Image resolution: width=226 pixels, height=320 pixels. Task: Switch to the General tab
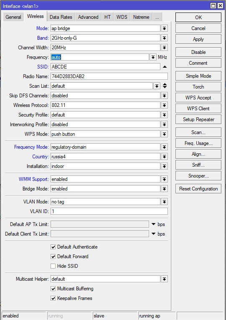coord(13,17)
